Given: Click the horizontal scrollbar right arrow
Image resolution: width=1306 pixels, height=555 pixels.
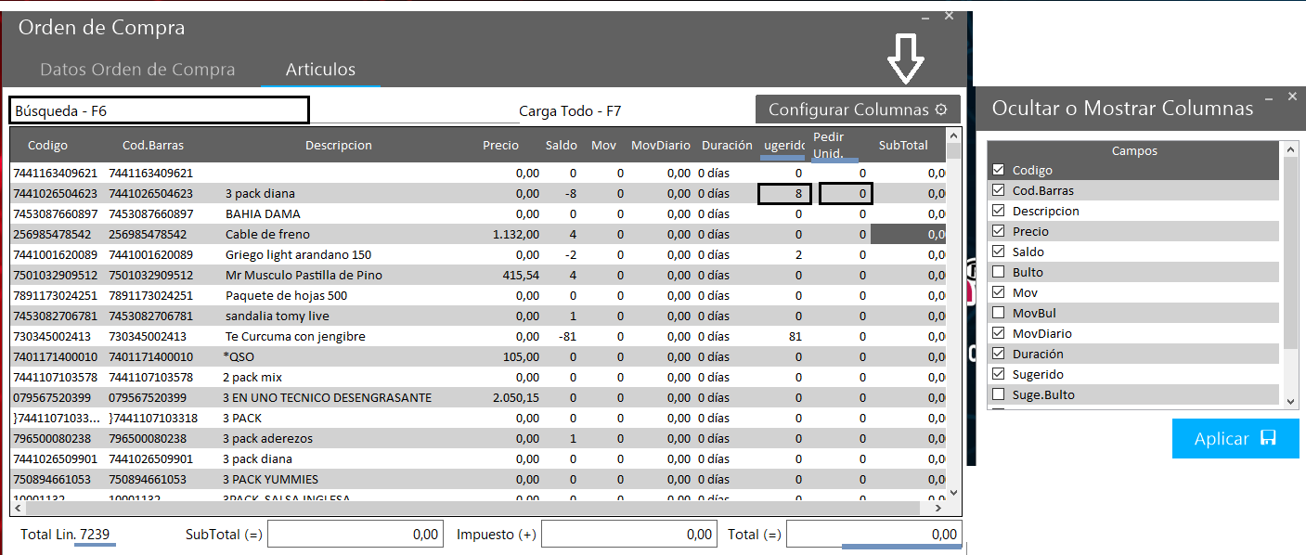Looking at the screenshot, I should point(938,508).
